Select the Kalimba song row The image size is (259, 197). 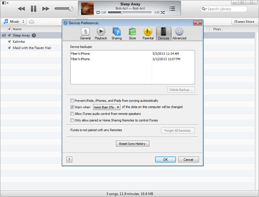click(x=31, y=42)
